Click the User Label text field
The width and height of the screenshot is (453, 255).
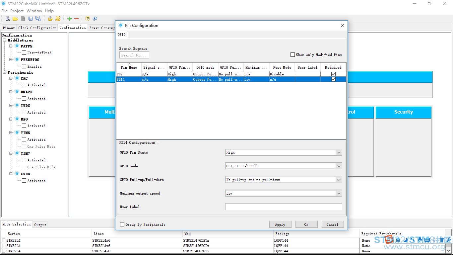coord(284,207)
